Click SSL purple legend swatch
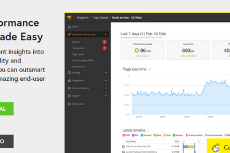 click(133, 135)
